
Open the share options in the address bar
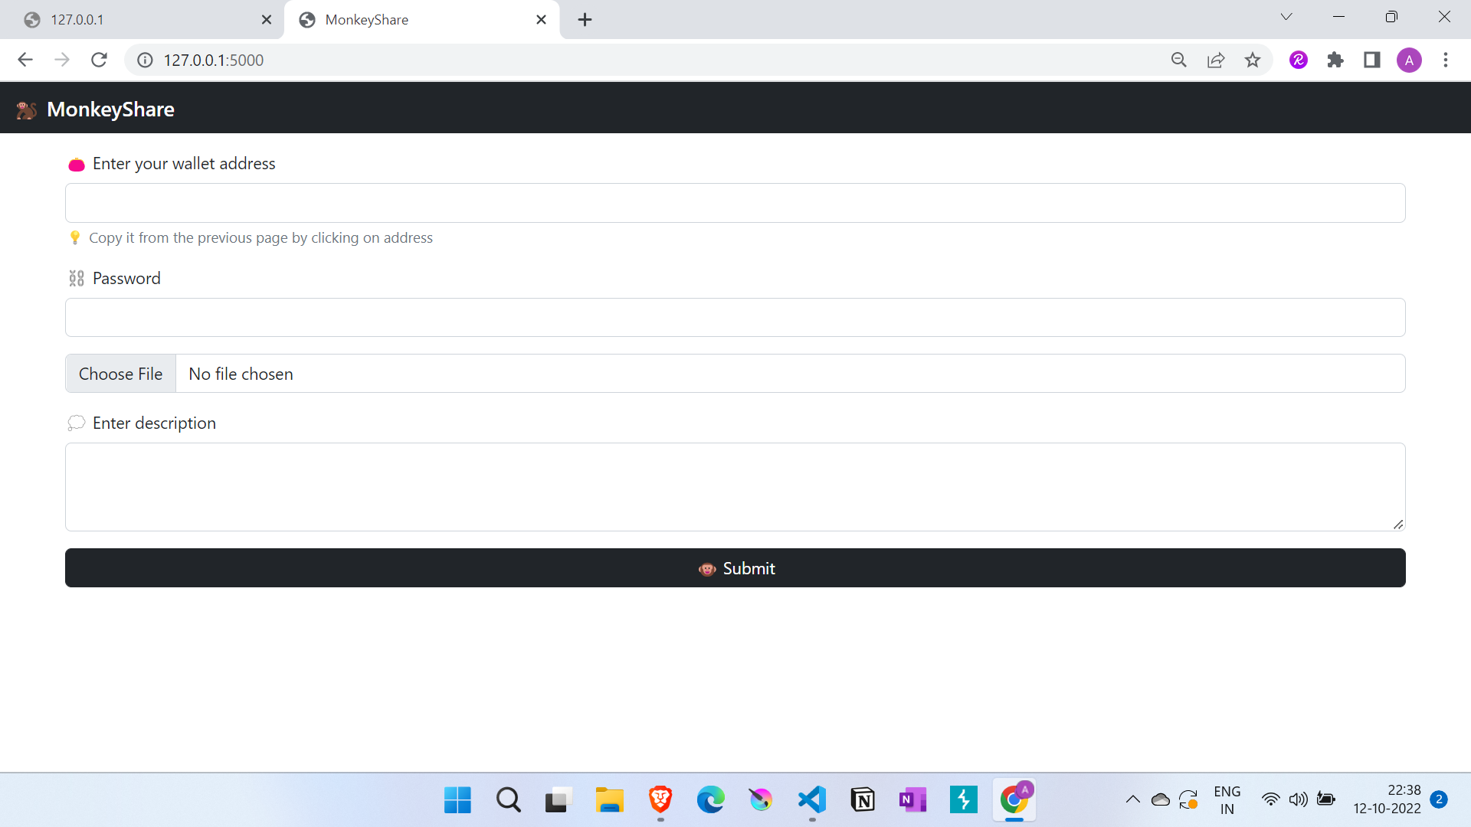pos(1216,60)
